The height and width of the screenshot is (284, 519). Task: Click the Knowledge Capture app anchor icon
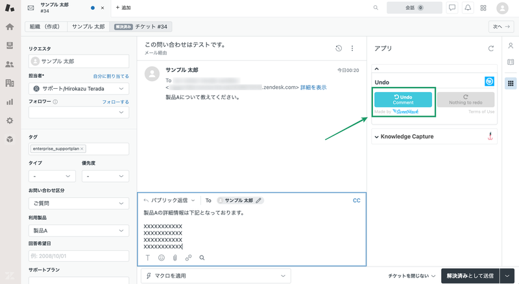pos(490,136)
